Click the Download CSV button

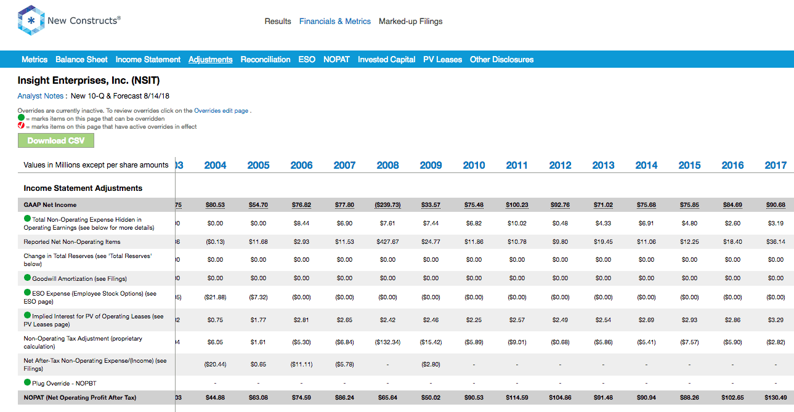(55, 140)
